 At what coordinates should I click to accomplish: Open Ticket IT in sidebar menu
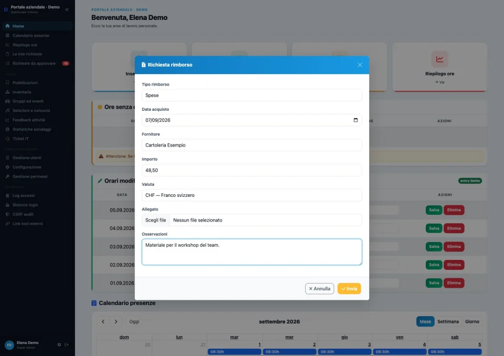click(x=20, y=139)
